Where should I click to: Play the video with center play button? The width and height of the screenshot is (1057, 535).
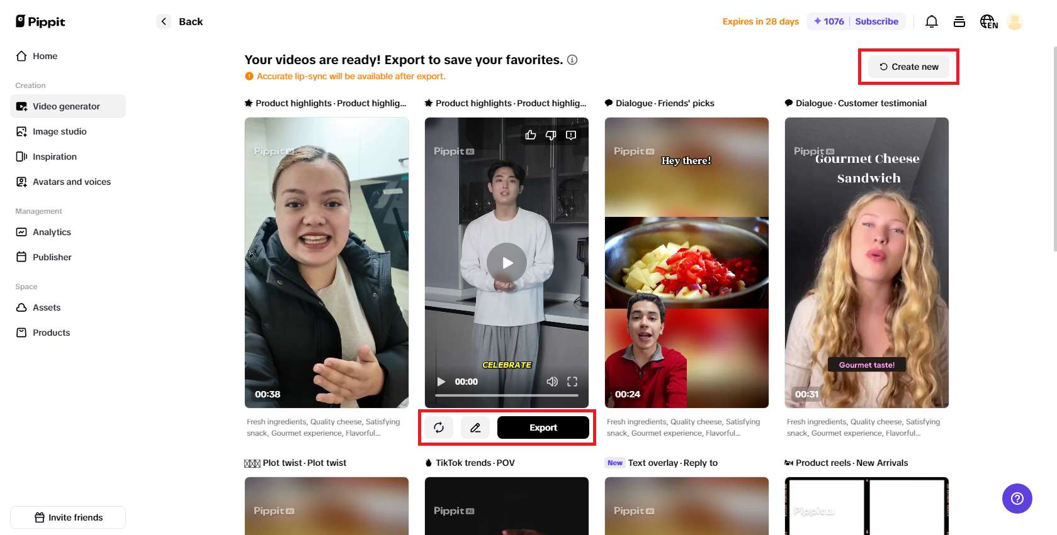507,263
